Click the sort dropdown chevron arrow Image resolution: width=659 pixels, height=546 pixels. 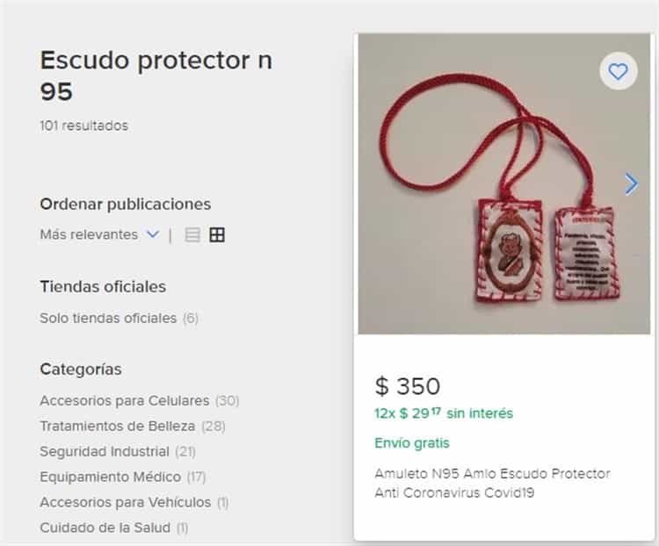(x=153, y=234)
